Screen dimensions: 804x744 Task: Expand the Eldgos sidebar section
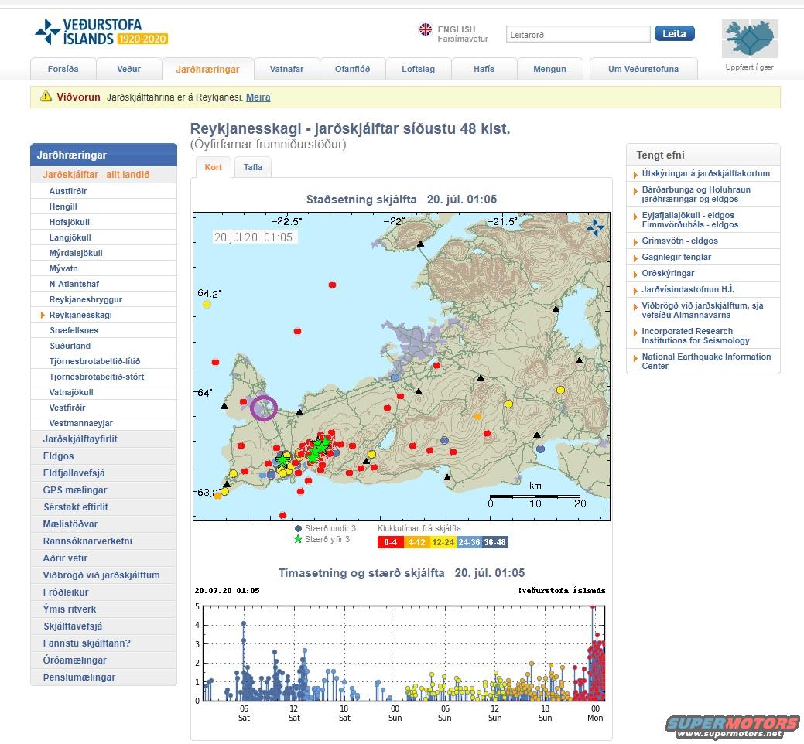coord(59,456)
